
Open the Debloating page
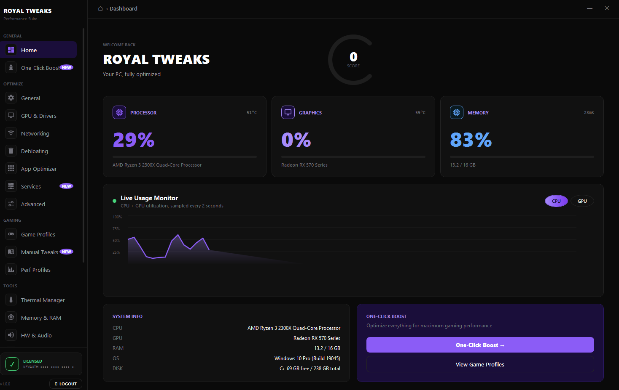pyautogui.click(x=39, y=151)
